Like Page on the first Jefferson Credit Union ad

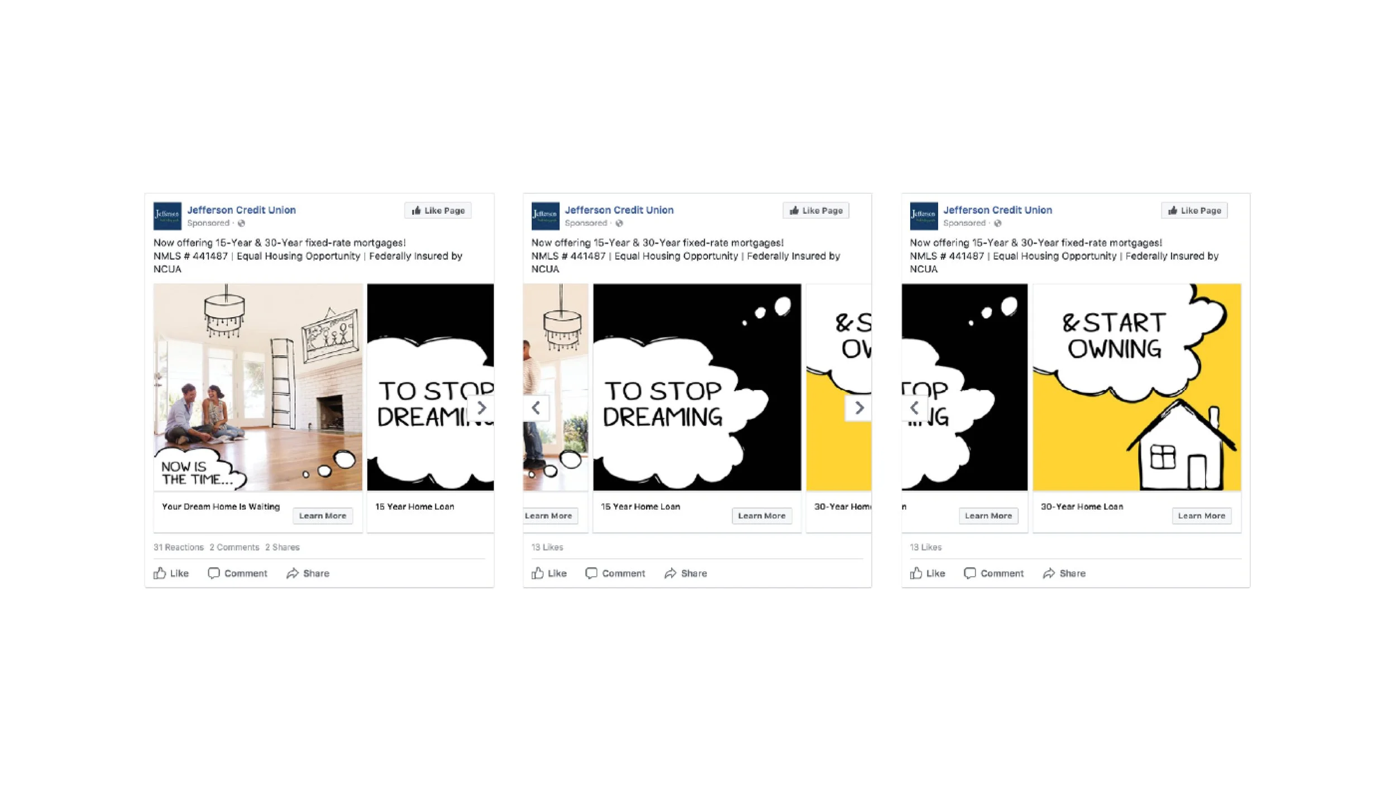(x=438, y=210)
